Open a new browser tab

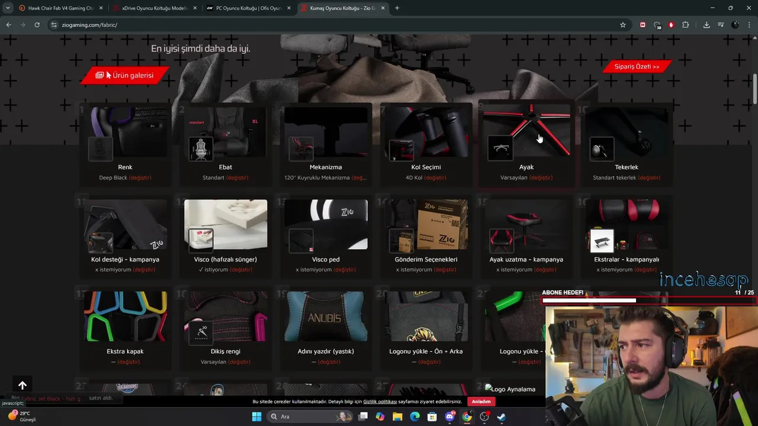[397, 8]
